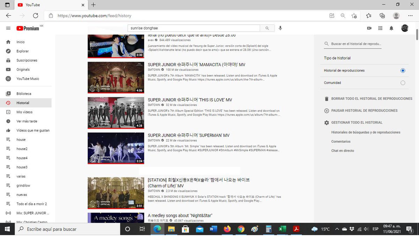
Task: Click the install app icon in address bar
Action: 332,15
